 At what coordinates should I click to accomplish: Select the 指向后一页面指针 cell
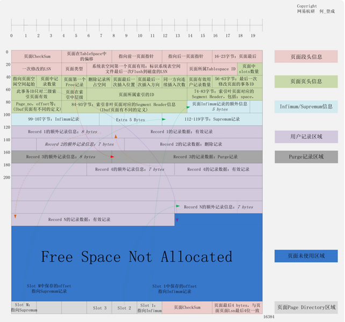click(x=187, y=56)
